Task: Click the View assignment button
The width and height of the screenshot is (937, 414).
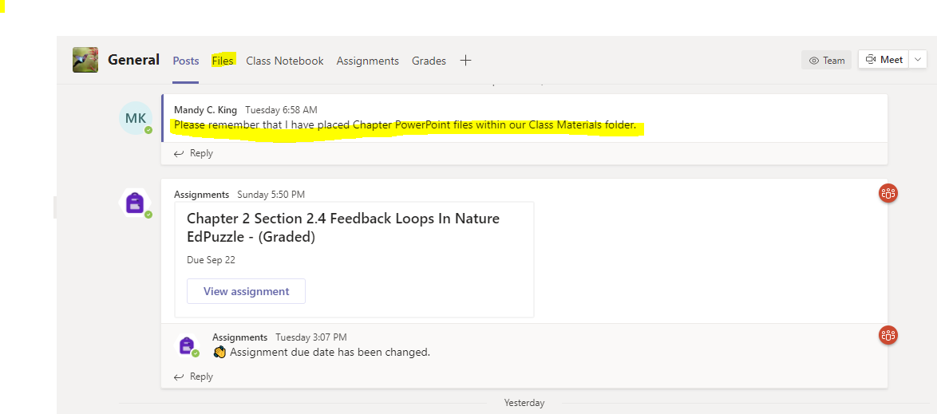Action: pyautogui.click(x=246, y=291)
